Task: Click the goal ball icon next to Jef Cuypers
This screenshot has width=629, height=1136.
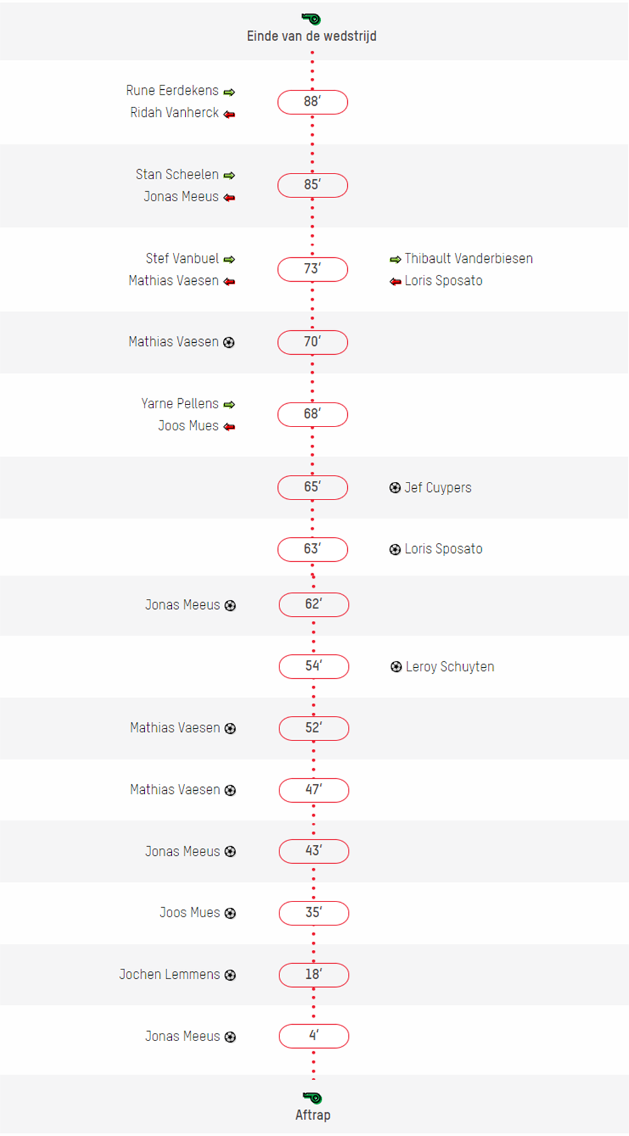Action: (395, 487)
